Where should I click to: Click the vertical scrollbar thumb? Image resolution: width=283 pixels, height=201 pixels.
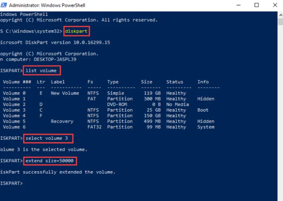[x=281, y=22]
